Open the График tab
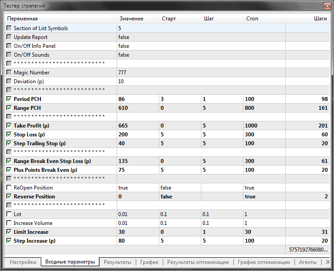The image size is (334, 271). coord(149,262)
